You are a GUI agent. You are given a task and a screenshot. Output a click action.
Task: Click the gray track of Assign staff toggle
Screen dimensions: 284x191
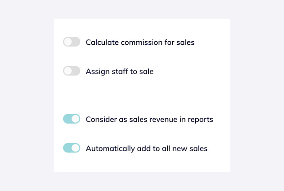[x=76, y=71]
